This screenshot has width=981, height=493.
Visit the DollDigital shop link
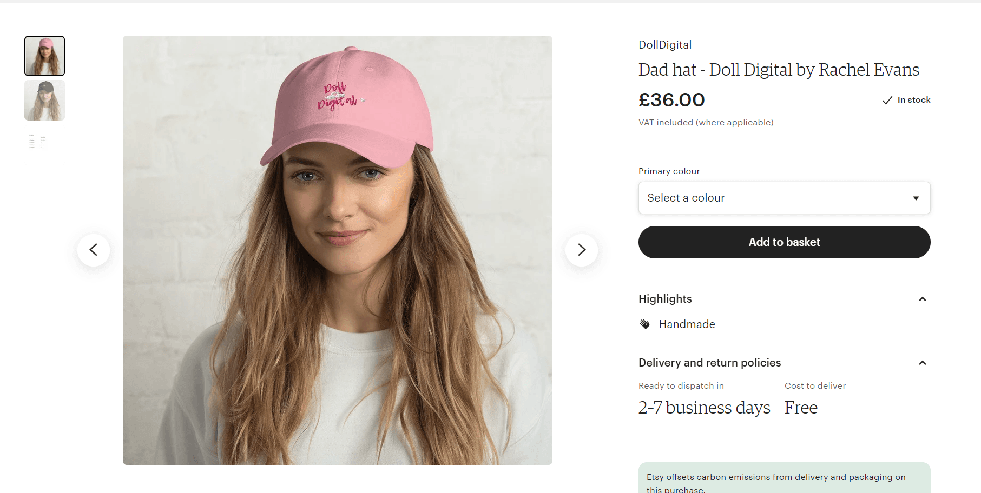click(665, 45)
